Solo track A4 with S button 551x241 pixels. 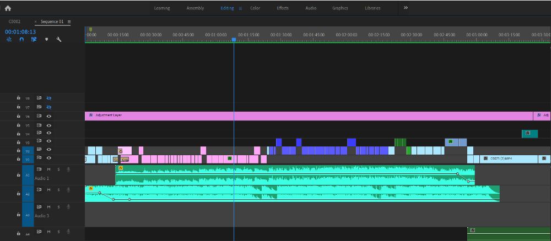[59, 232]
